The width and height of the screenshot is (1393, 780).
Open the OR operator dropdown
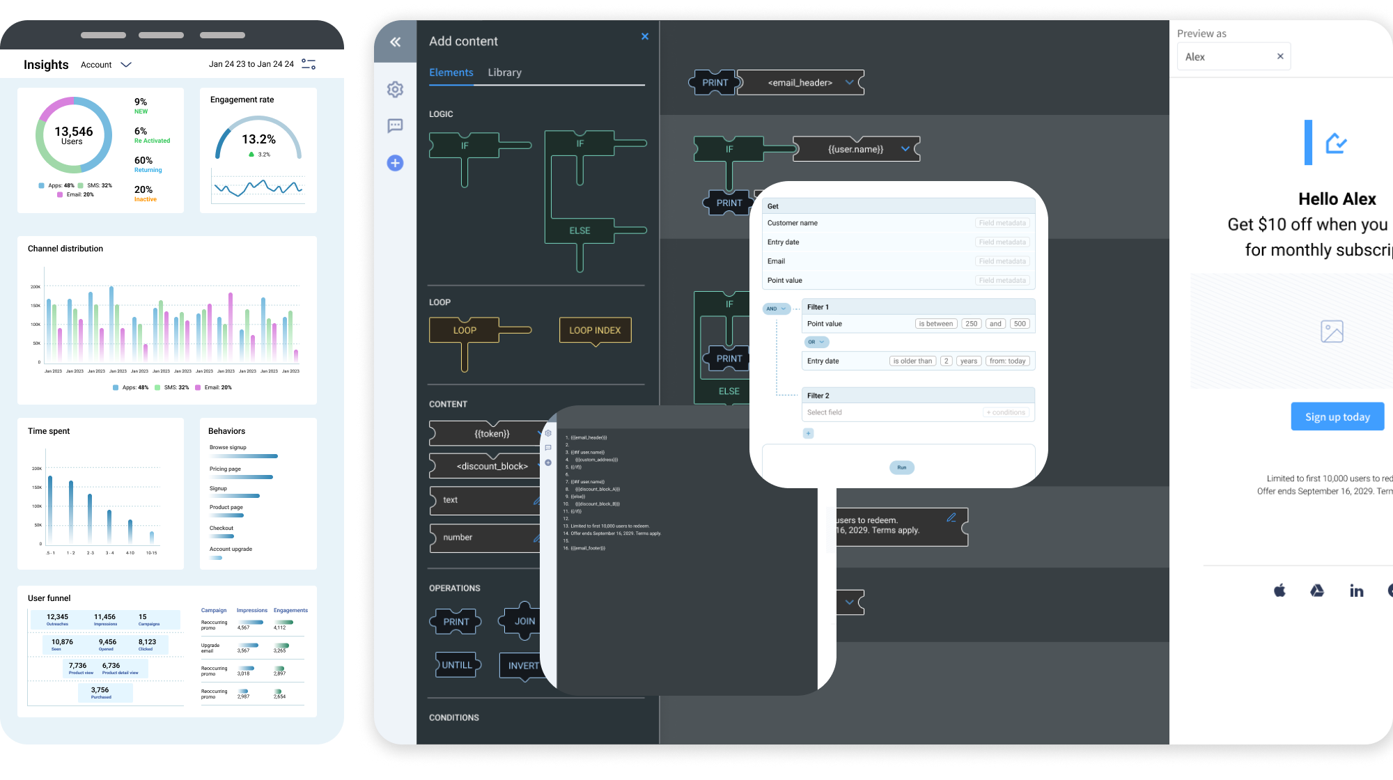pos(816,342)
